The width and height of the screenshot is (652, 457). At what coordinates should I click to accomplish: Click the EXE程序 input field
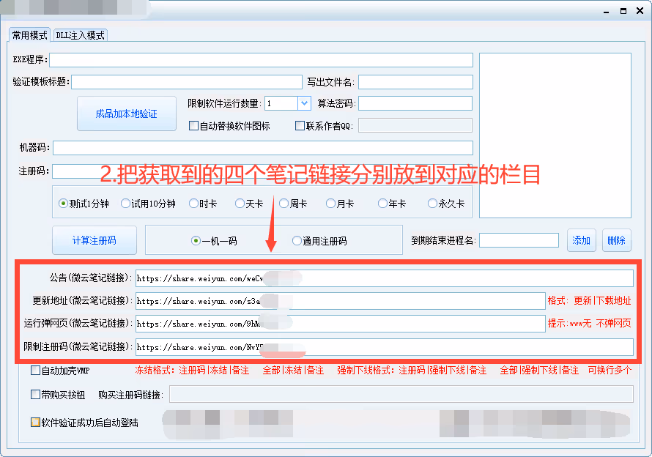pyautogui.click(x=261, y=60)
